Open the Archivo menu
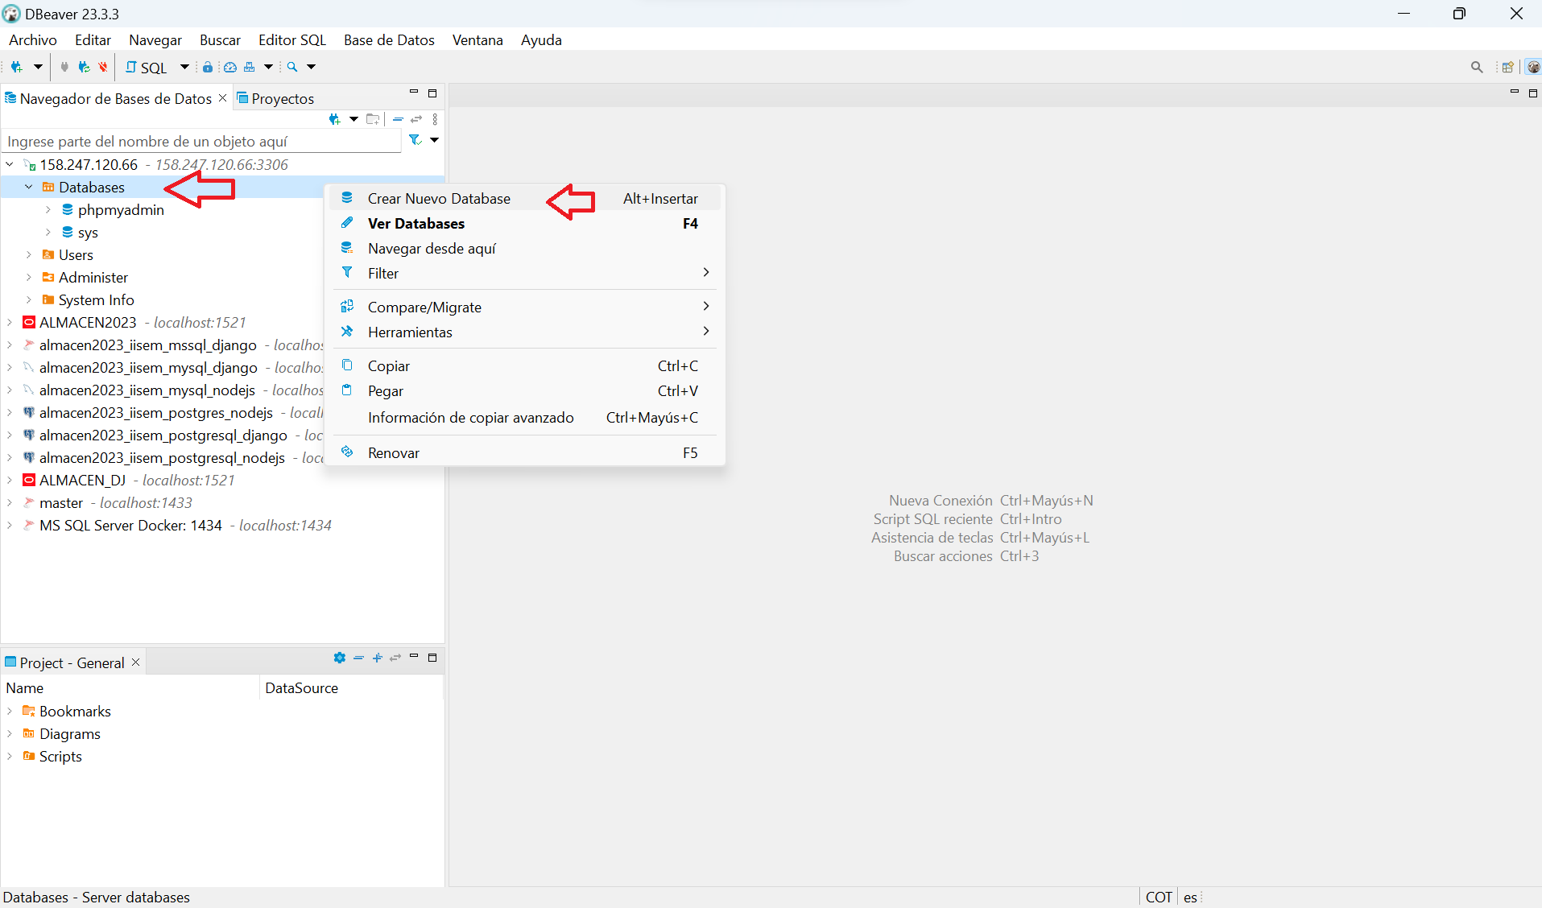The width and height of the screenshot is (1542, 908). click(33, 40)
